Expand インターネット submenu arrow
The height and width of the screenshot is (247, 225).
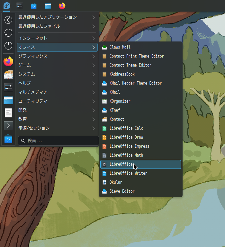click(94, 38)
